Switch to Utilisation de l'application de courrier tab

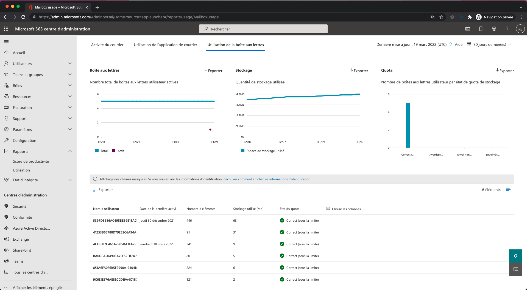pyautogui.click(x=165, y=45)
